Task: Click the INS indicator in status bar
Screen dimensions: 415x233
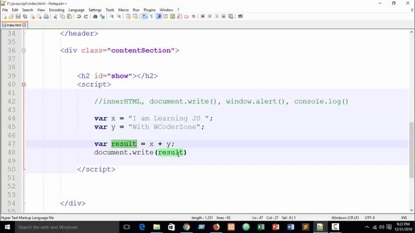Action: [404, 218]
